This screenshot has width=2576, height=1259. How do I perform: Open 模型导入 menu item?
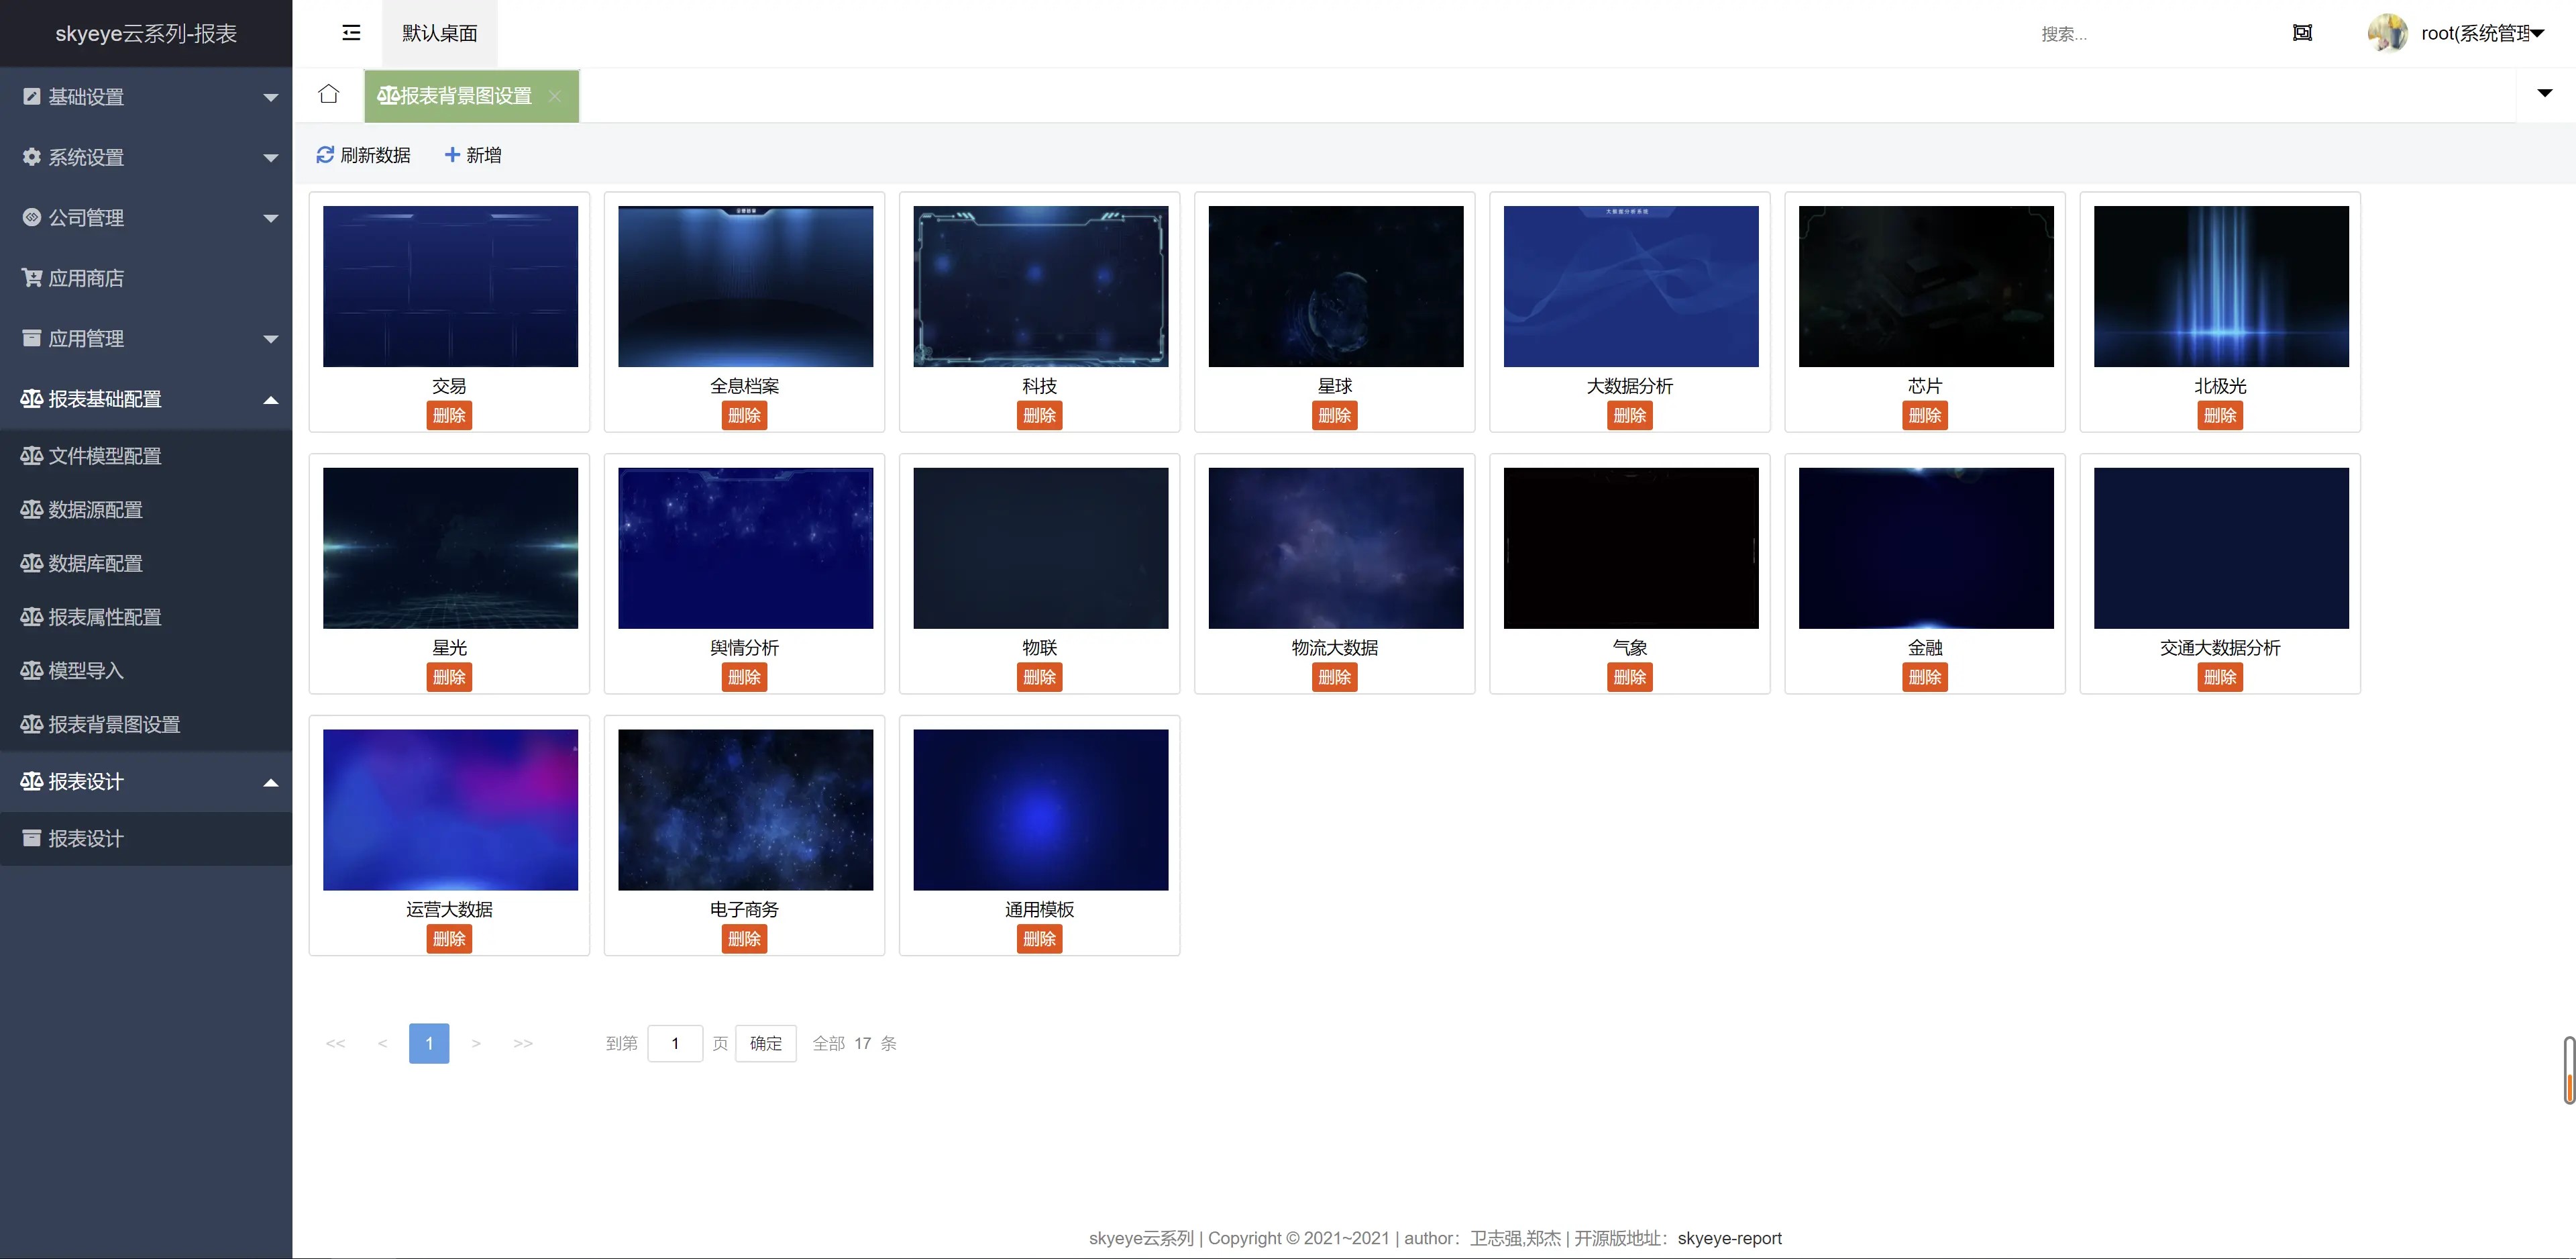(146, 670)
